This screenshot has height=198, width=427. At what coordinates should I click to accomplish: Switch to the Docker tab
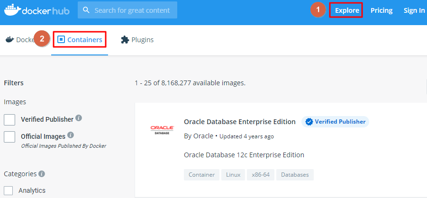pos(20,40)
